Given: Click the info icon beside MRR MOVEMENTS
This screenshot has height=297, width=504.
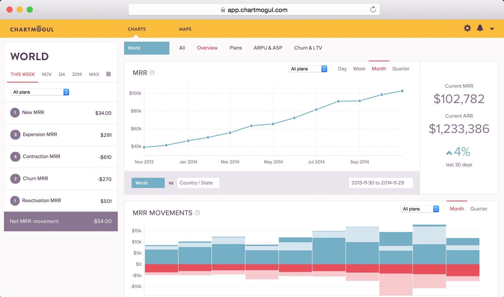Looking at the screenshot, I should [198, 213].
